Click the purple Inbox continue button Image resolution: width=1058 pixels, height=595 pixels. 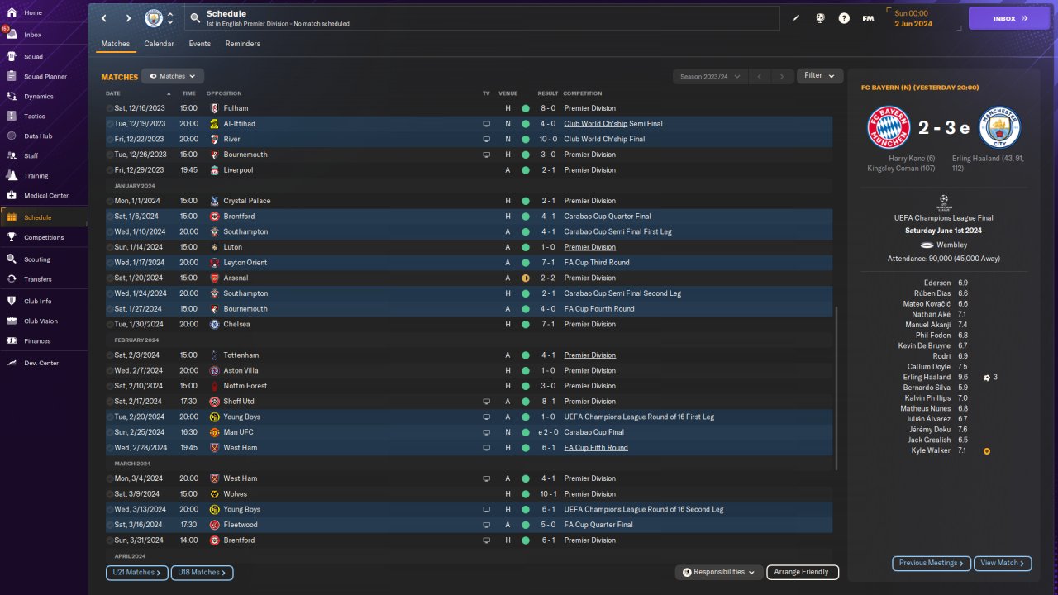pos(1009,18)
